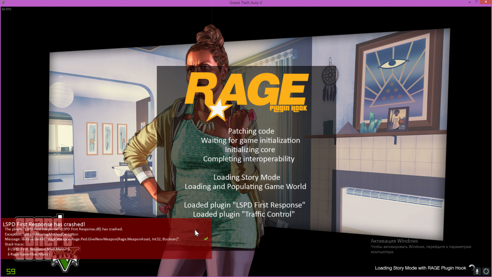Close the Grand Theft Auto V window

point(486,2)
